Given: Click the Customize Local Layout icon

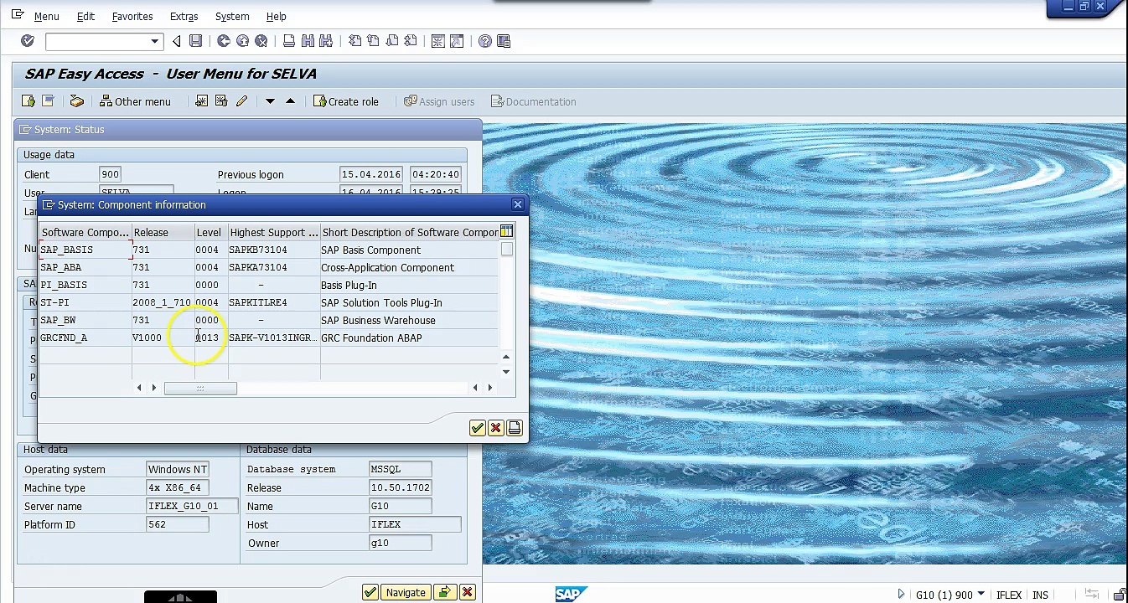Looking at the screenshot, I should point(504,41).
